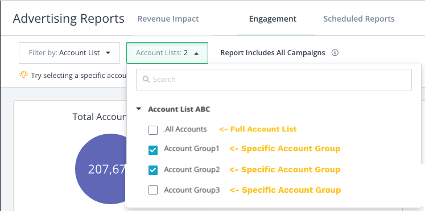Image resolution: width=425 pixels, height=211 pixels.
Task: Click the Search field in the dropdown
Action: (274, 80)
